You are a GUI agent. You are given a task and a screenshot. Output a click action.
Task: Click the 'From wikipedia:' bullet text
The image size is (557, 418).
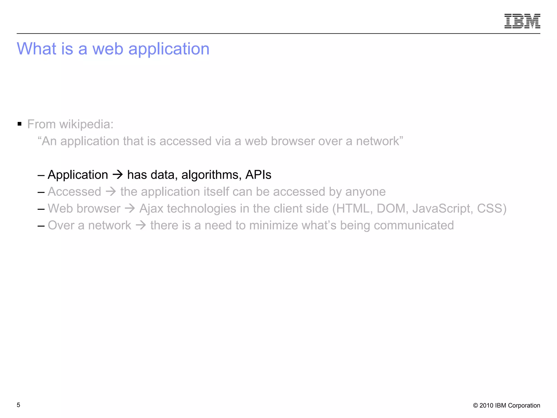click(x=70, y=124)
